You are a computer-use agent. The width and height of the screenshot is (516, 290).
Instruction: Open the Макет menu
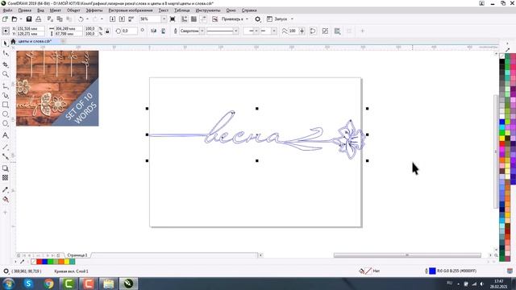tap(56, 10)
